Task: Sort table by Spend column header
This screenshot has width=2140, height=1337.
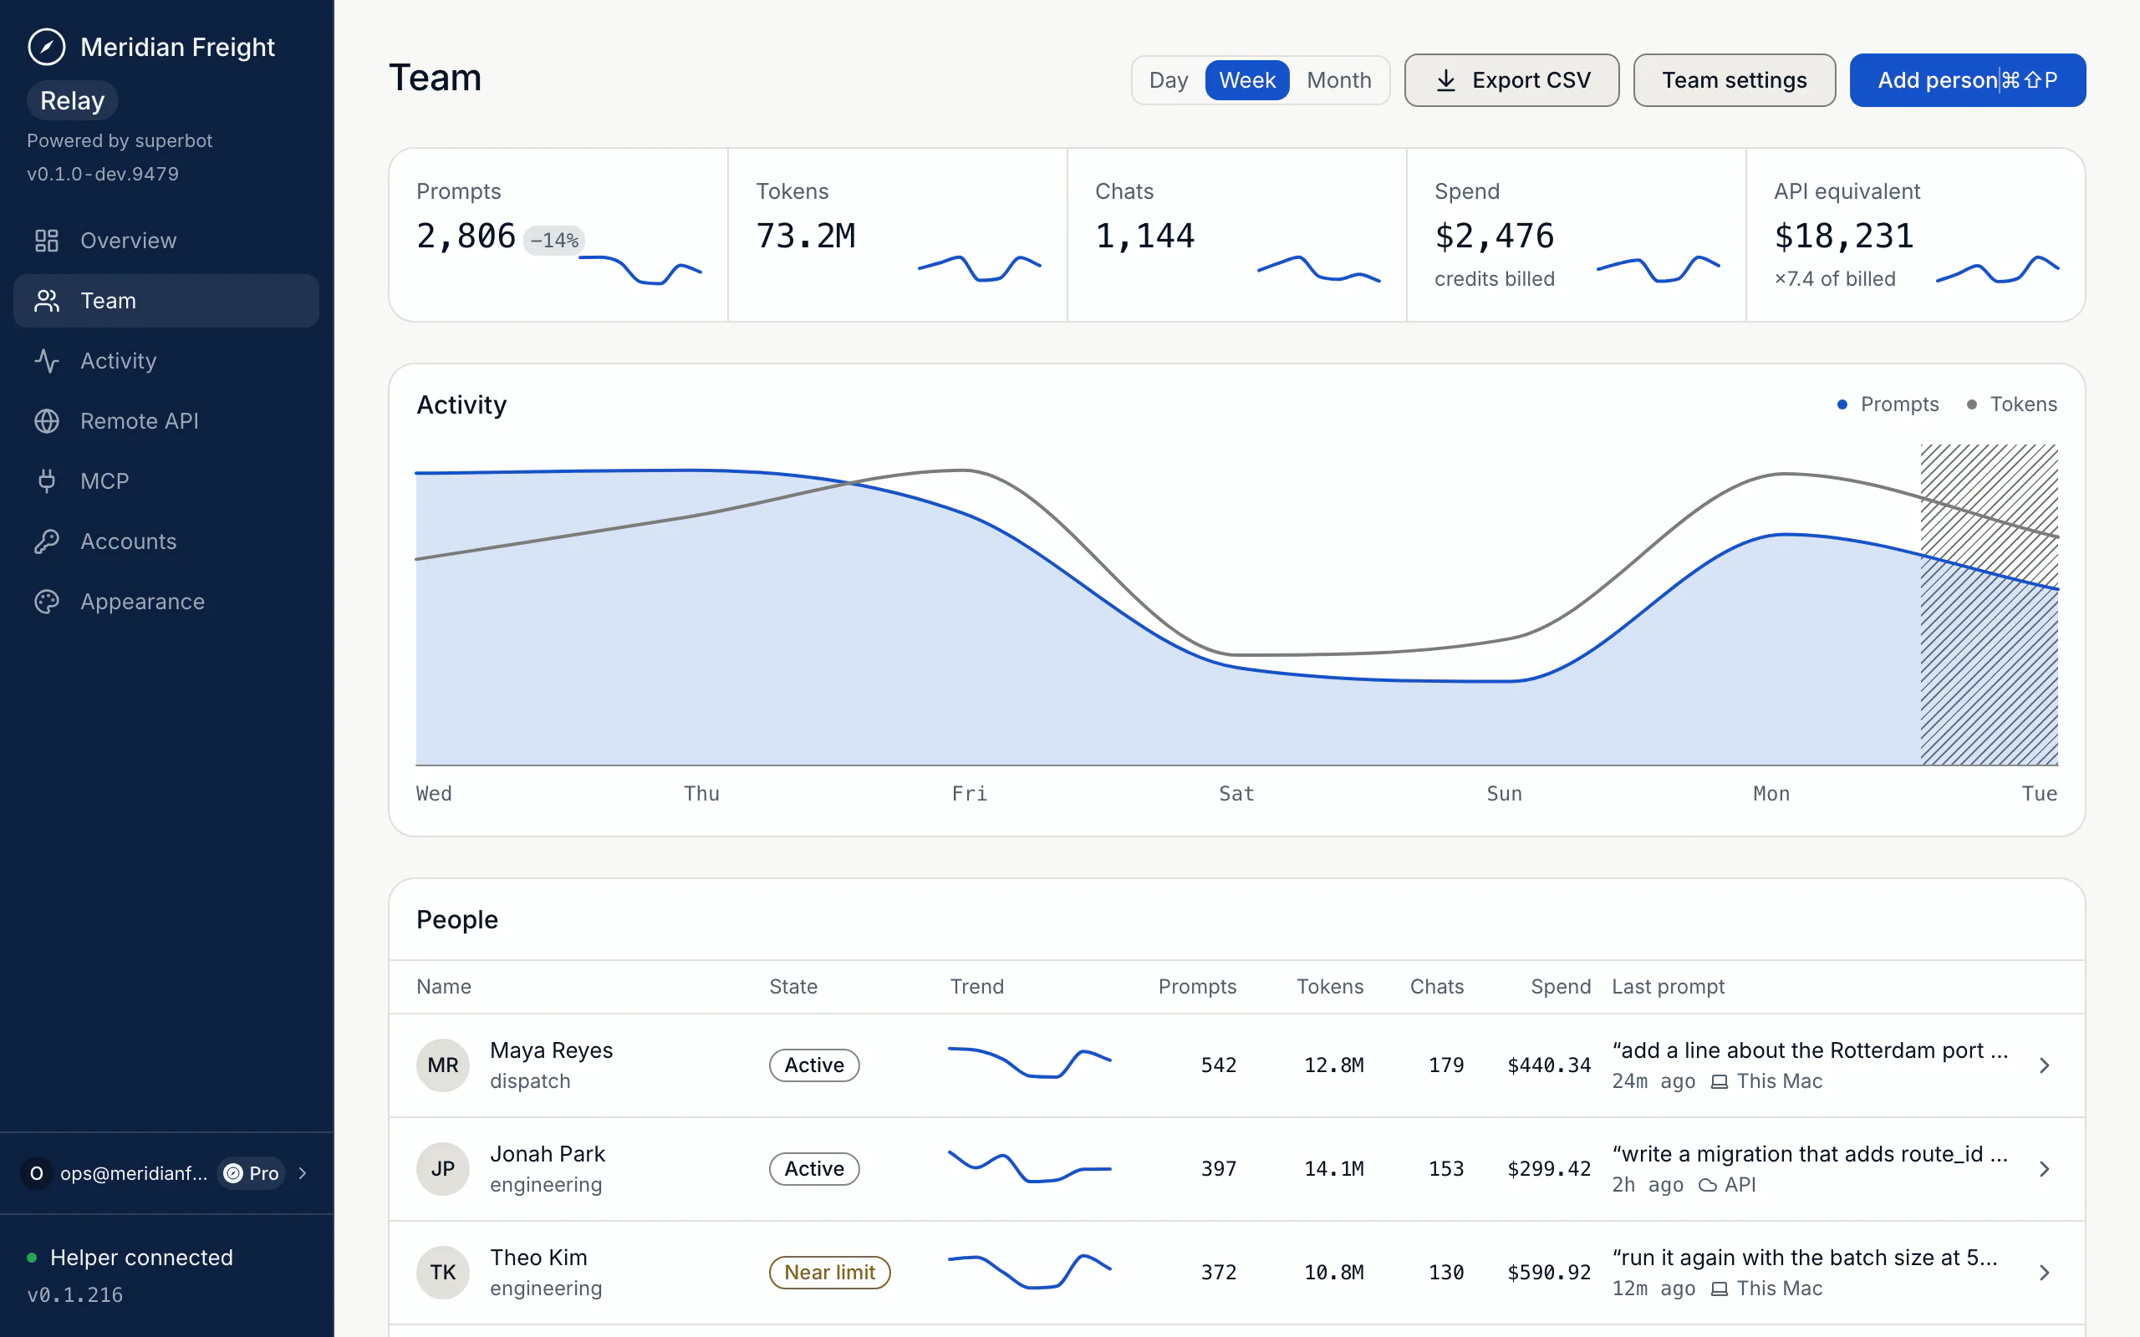Action: (x=1560, y=987)
